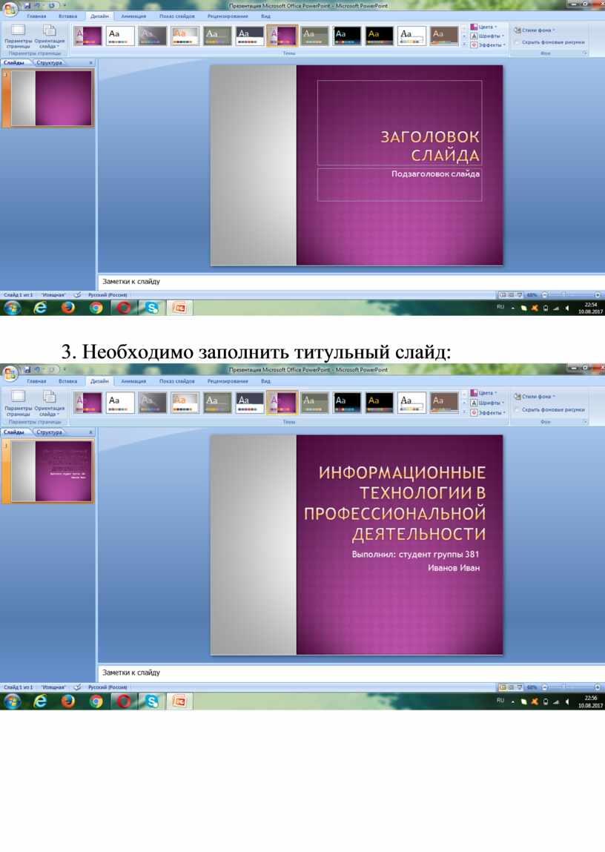Viewport: 605px width, 852px height.
Task: Click volume icon in upper taskbar tray
Action: (567, 308)
